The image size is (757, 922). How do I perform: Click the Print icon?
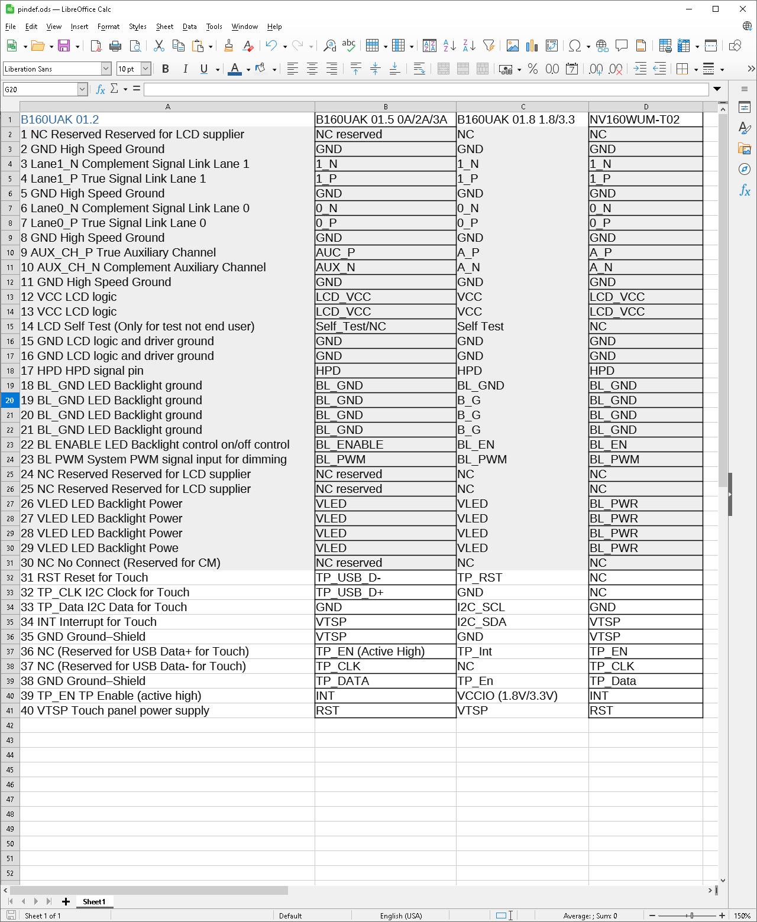click(115, 46)
